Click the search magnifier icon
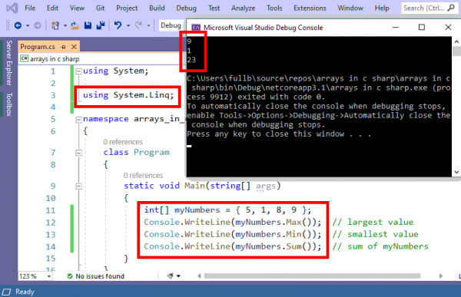This screenshot has width=461, height=297. 451,8
